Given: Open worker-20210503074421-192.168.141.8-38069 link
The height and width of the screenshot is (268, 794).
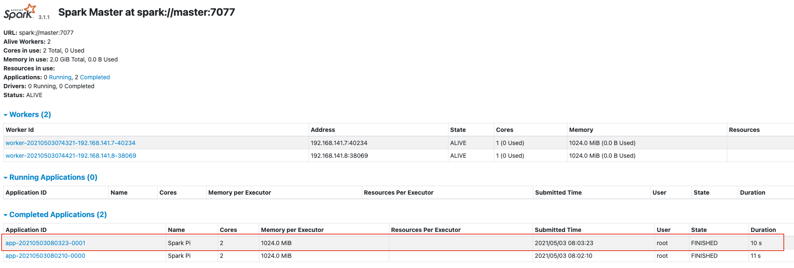Looking at the screenshot, I should [71, 156].
